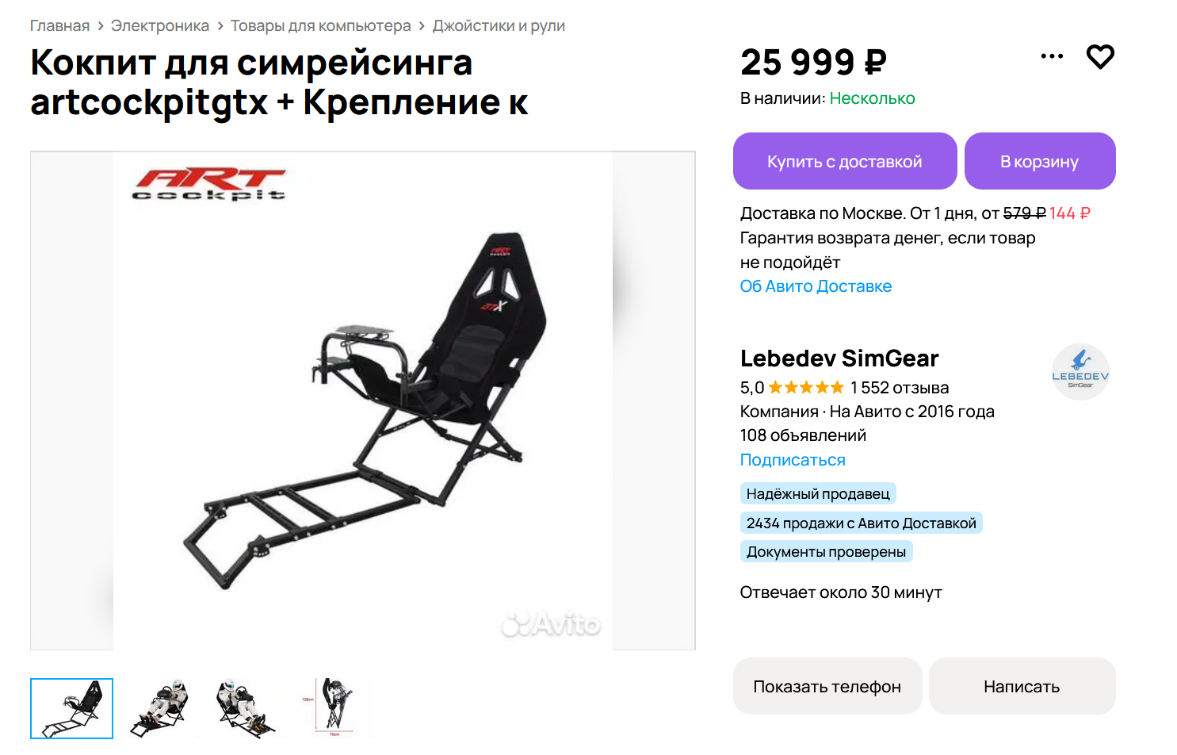The width and height of the screenshot is (1177, 755).
Task: Click Подписаться to follow seller
Action: [793, 460]
